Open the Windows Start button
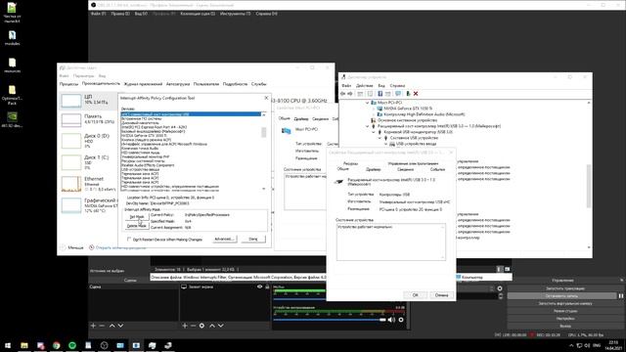Screen dimensions: 626x352 [8, 345]
